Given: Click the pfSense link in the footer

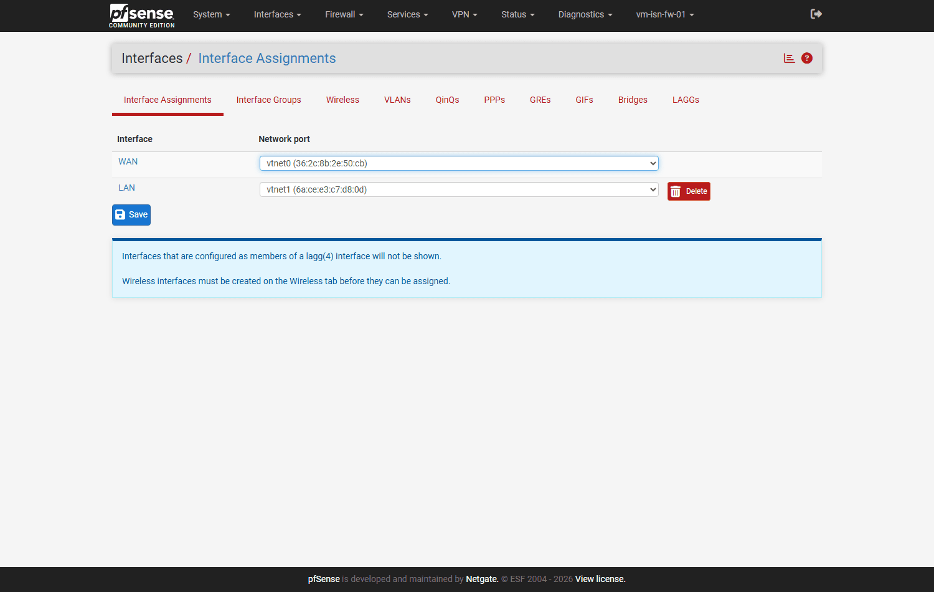Looking at the screenshot, I should click(x=324, y=579).
